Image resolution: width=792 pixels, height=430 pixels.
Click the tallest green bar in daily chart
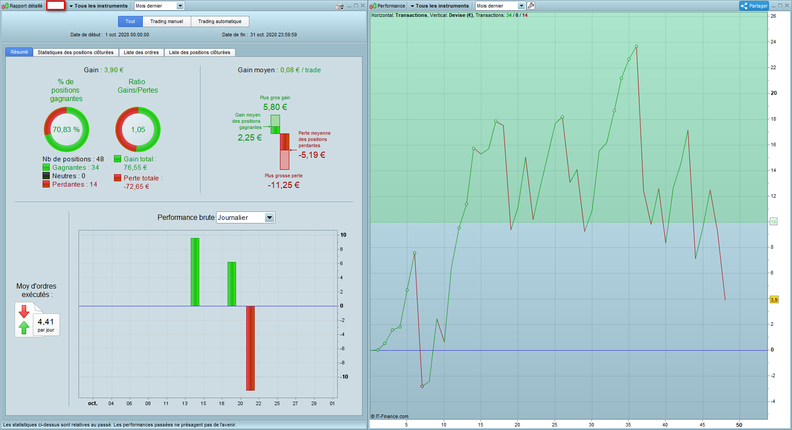[x=195, y=272]
